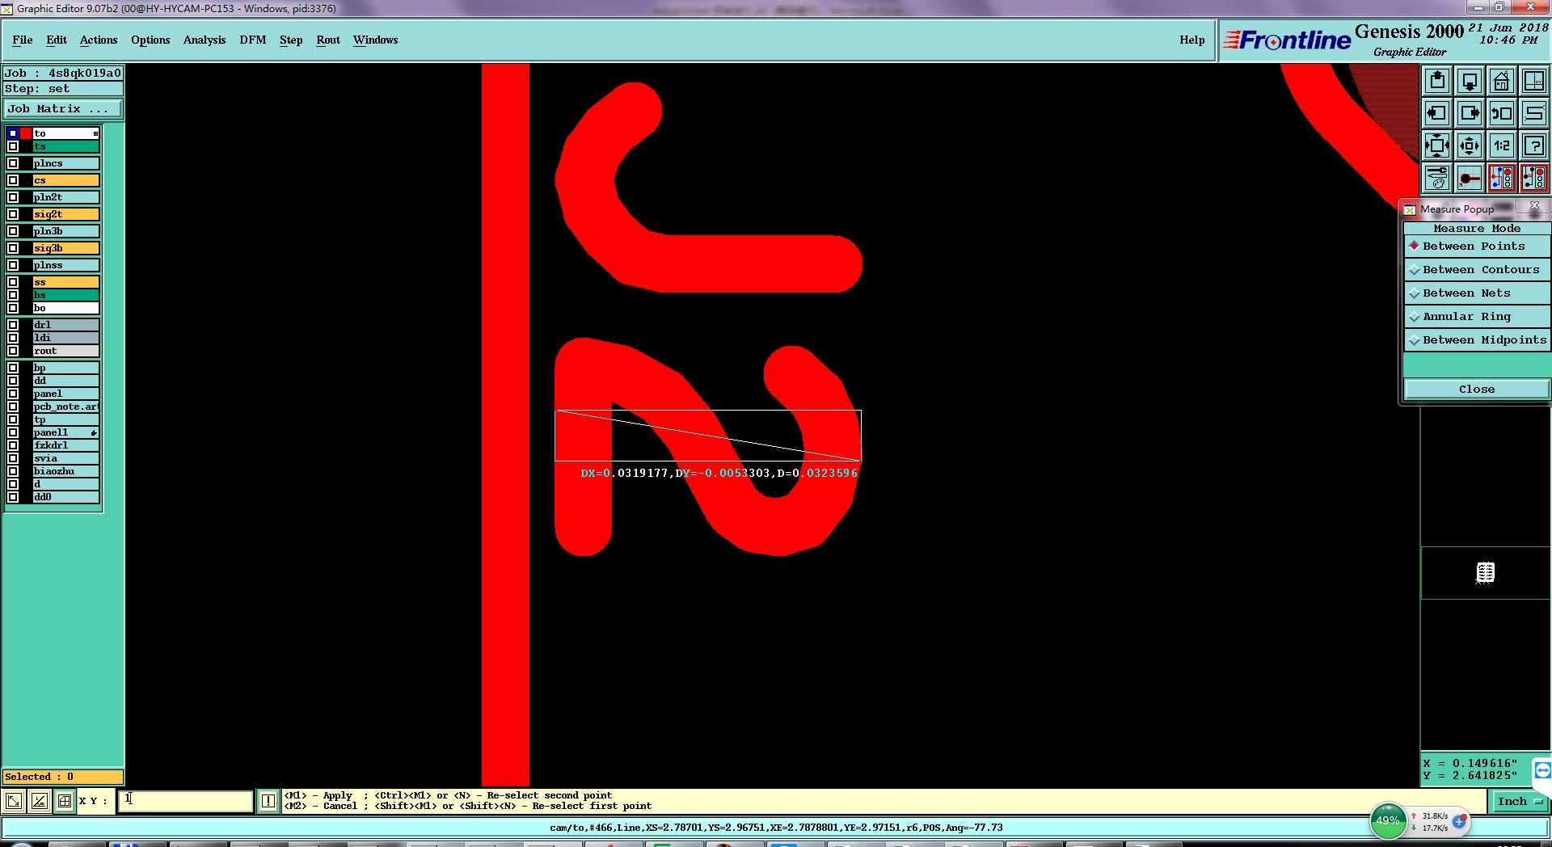Toggle visibility box of layer ts
Screen dimensions: 1552x847
(13, 146)
